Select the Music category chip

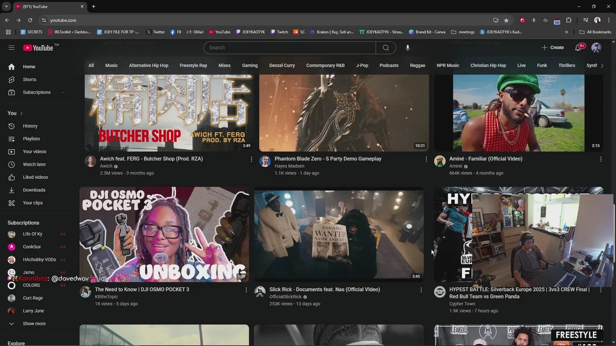click(112, 65)
